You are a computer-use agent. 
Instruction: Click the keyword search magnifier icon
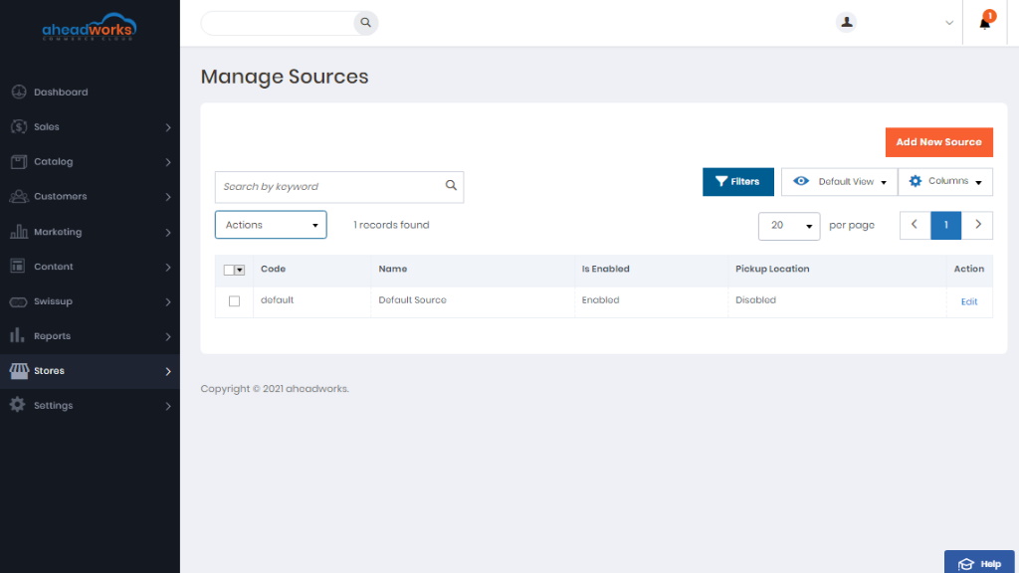451,186
